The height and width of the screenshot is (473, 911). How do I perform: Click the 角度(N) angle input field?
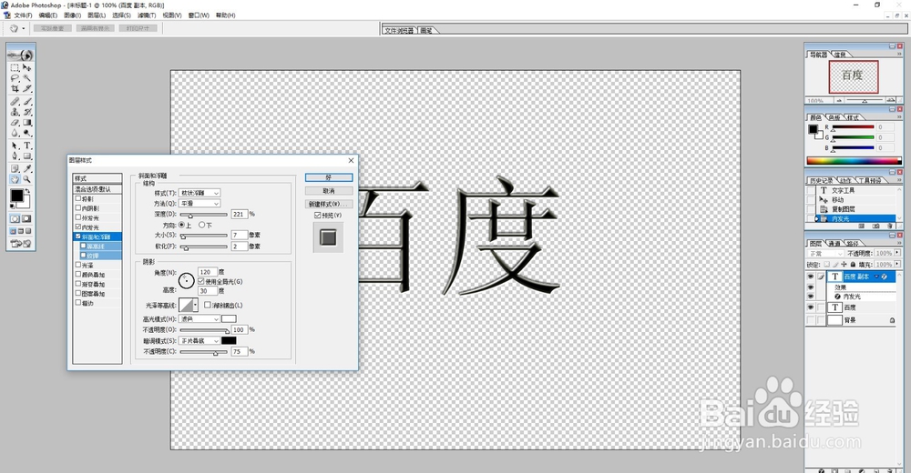(208, 272)
